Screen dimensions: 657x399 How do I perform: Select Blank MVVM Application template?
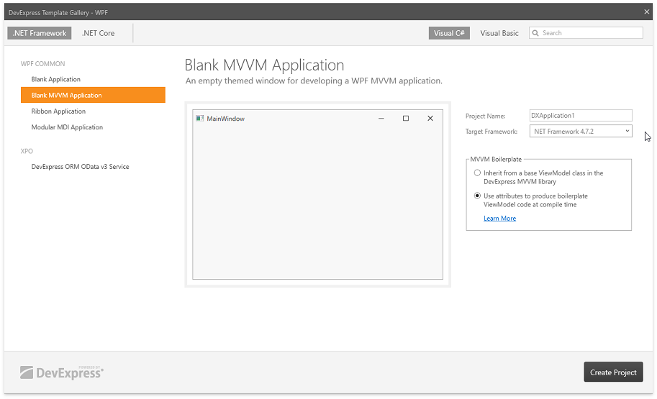(93, 95)
